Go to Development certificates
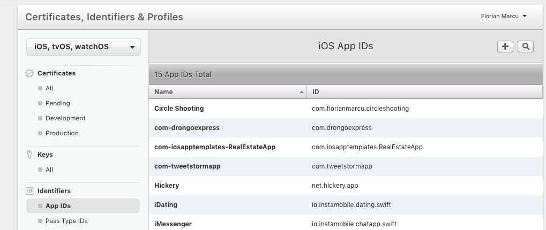 (65, 118)
